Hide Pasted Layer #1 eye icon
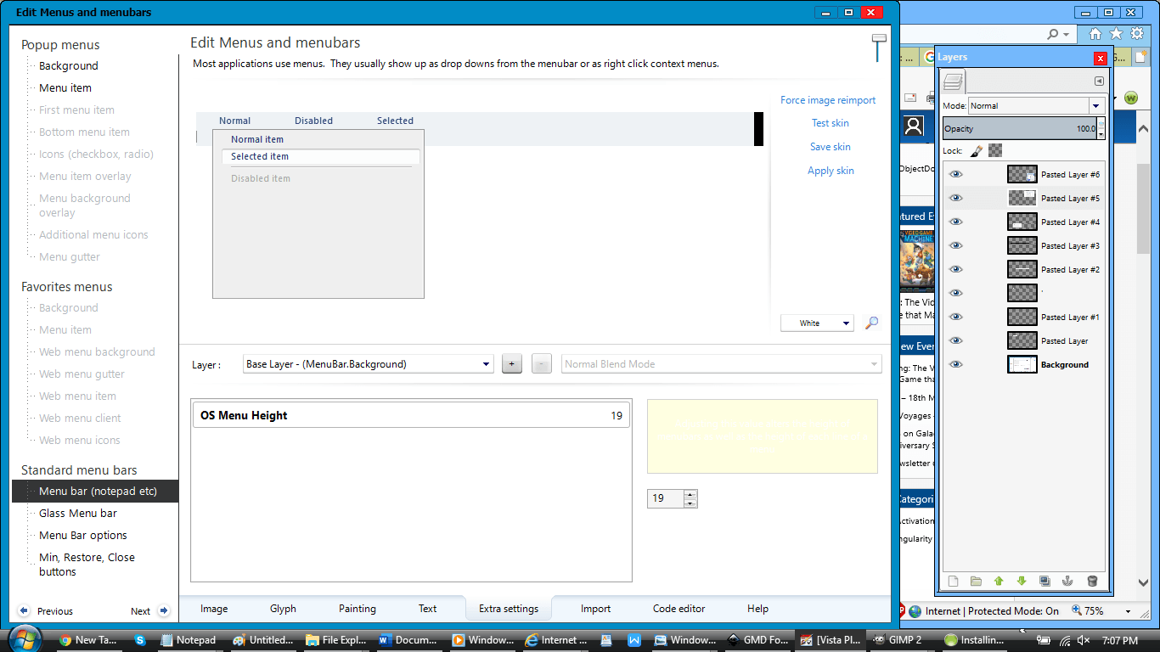Screen dimensions: 1160x652 (956, 317)
